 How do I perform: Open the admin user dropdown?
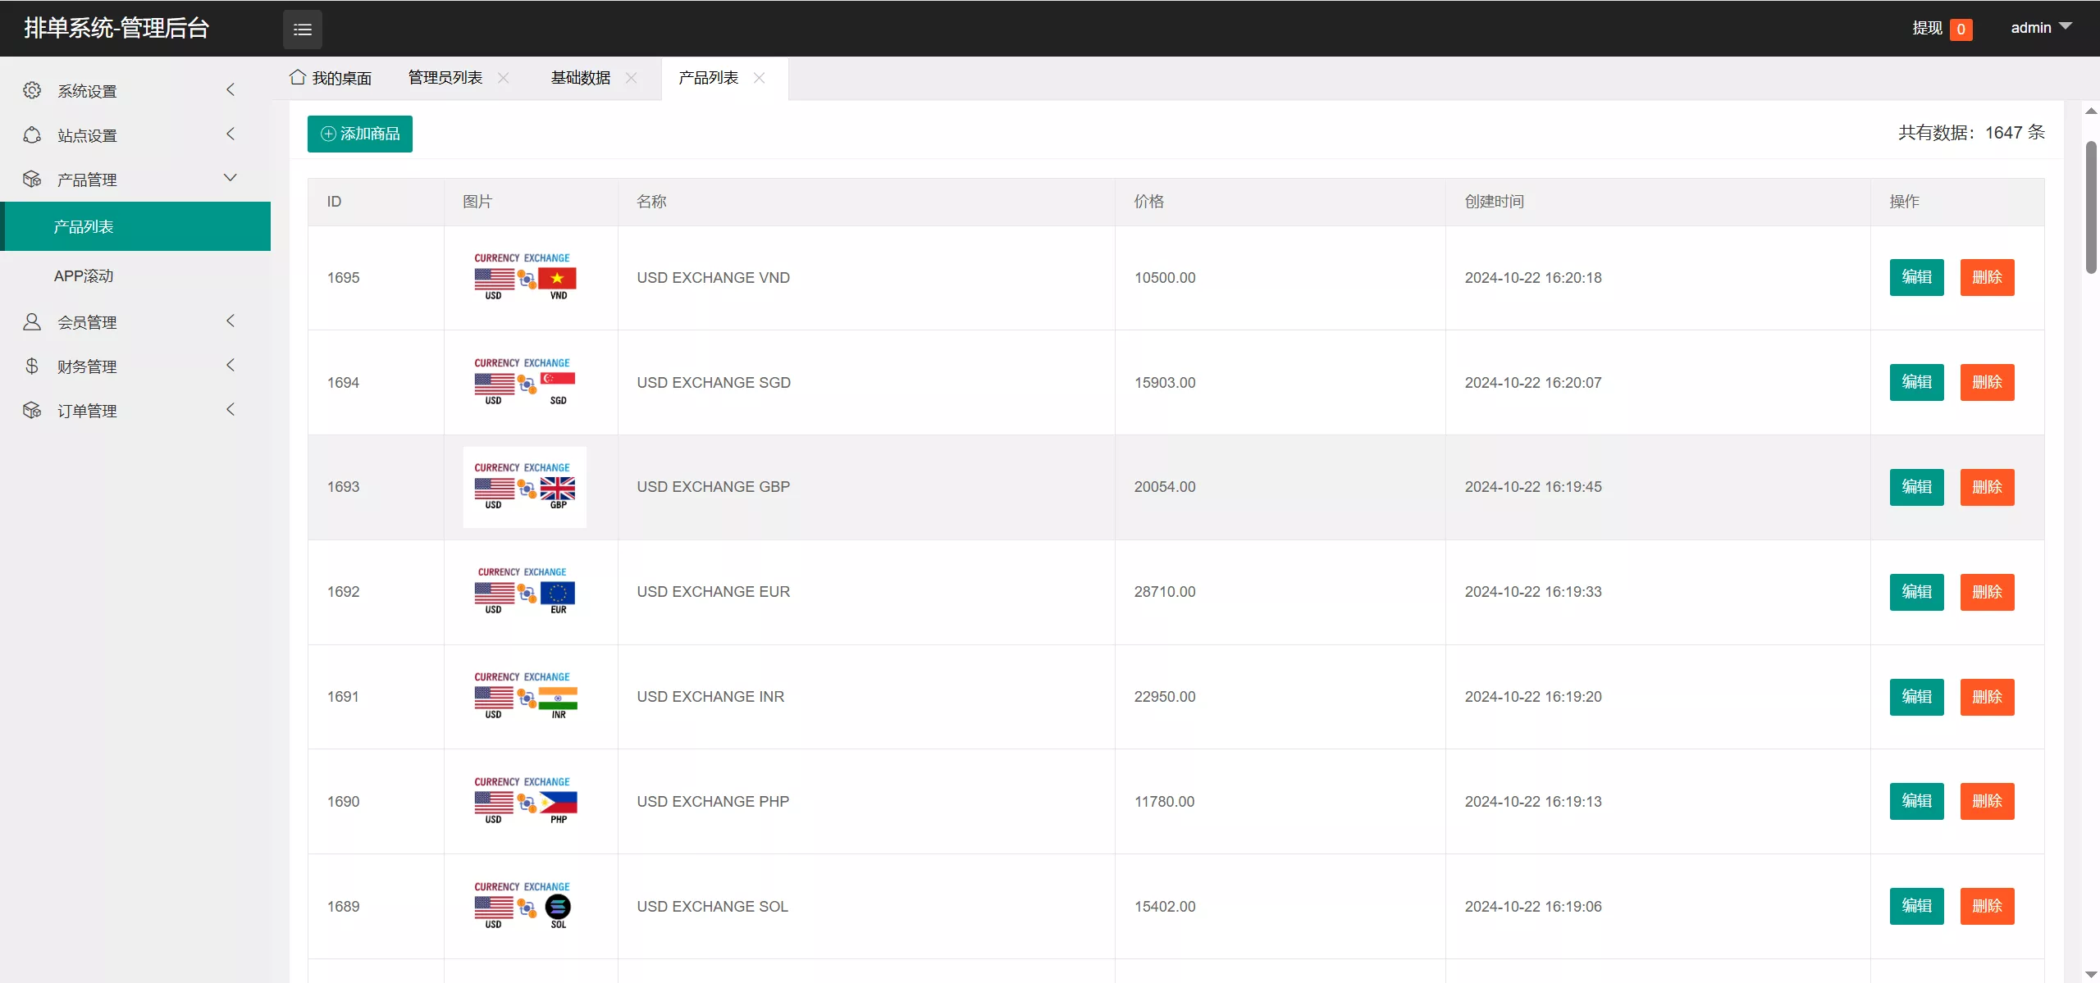(2040, 28)
